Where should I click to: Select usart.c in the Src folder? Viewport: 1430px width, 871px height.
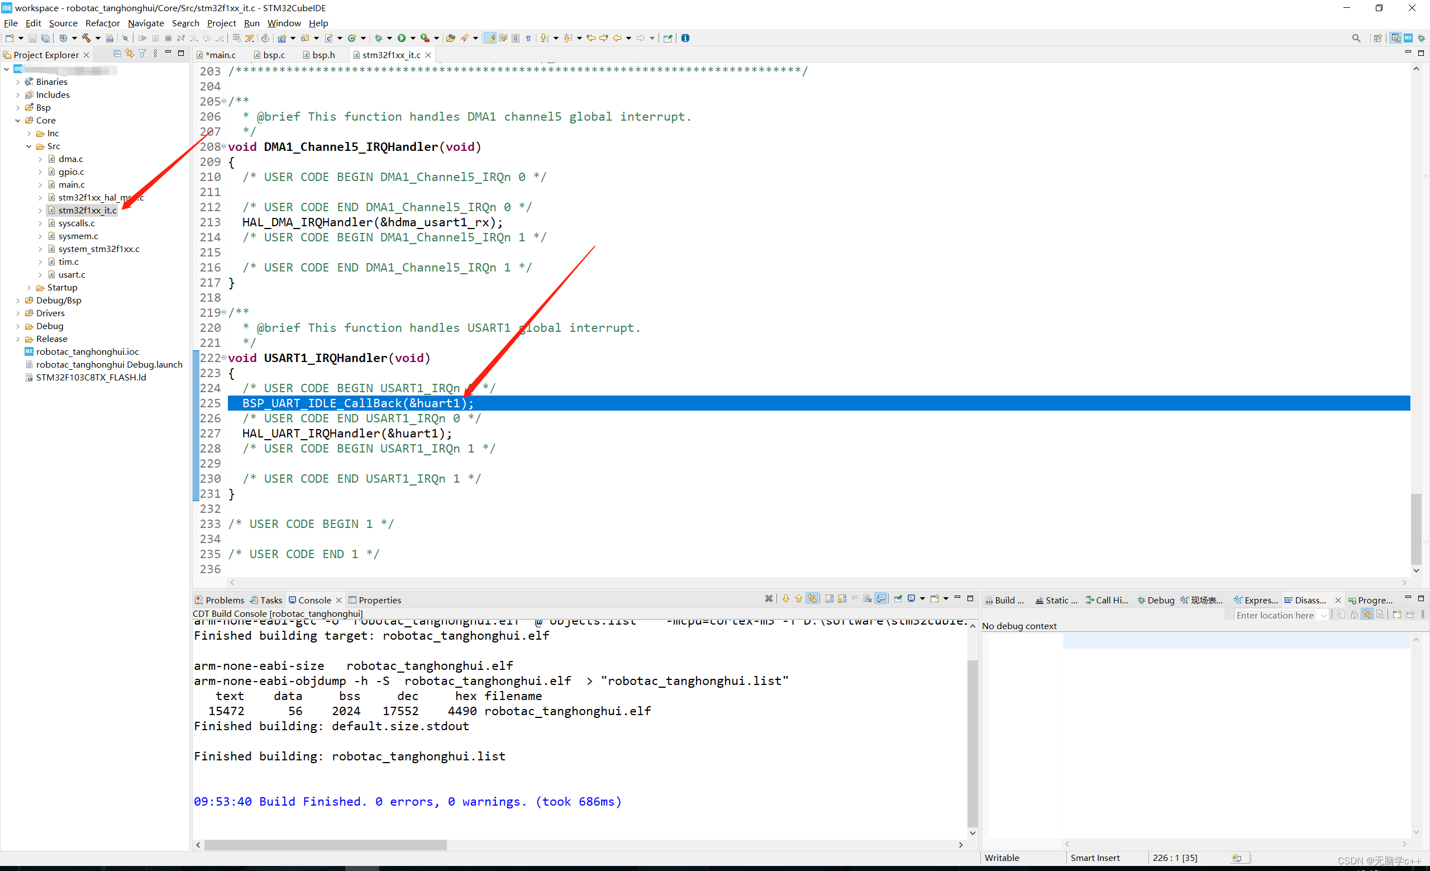pyautogui.click(x=71, y=274)
